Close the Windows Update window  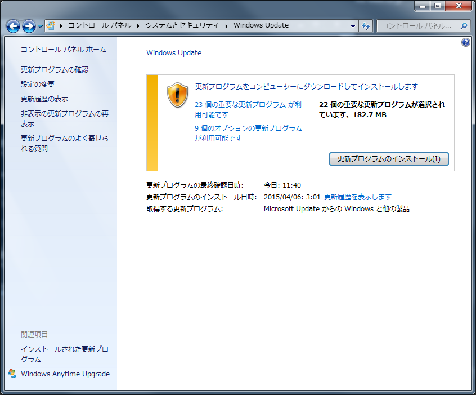click(459, 6)
